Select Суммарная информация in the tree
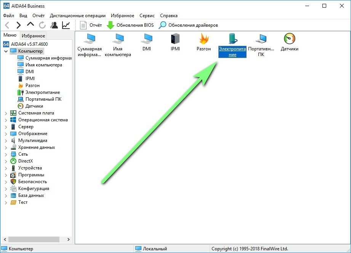Viewport: 351px width, 253px height. click(45, 58)
